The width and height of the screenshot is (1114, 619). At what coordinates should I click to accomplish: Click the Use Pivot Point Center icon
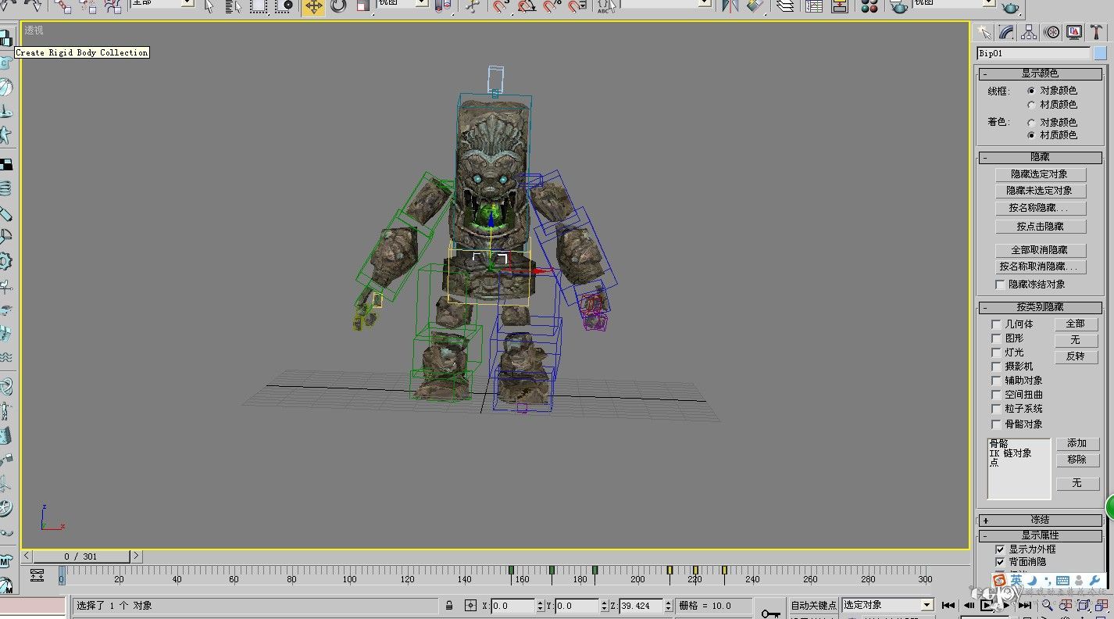point(443,6)
